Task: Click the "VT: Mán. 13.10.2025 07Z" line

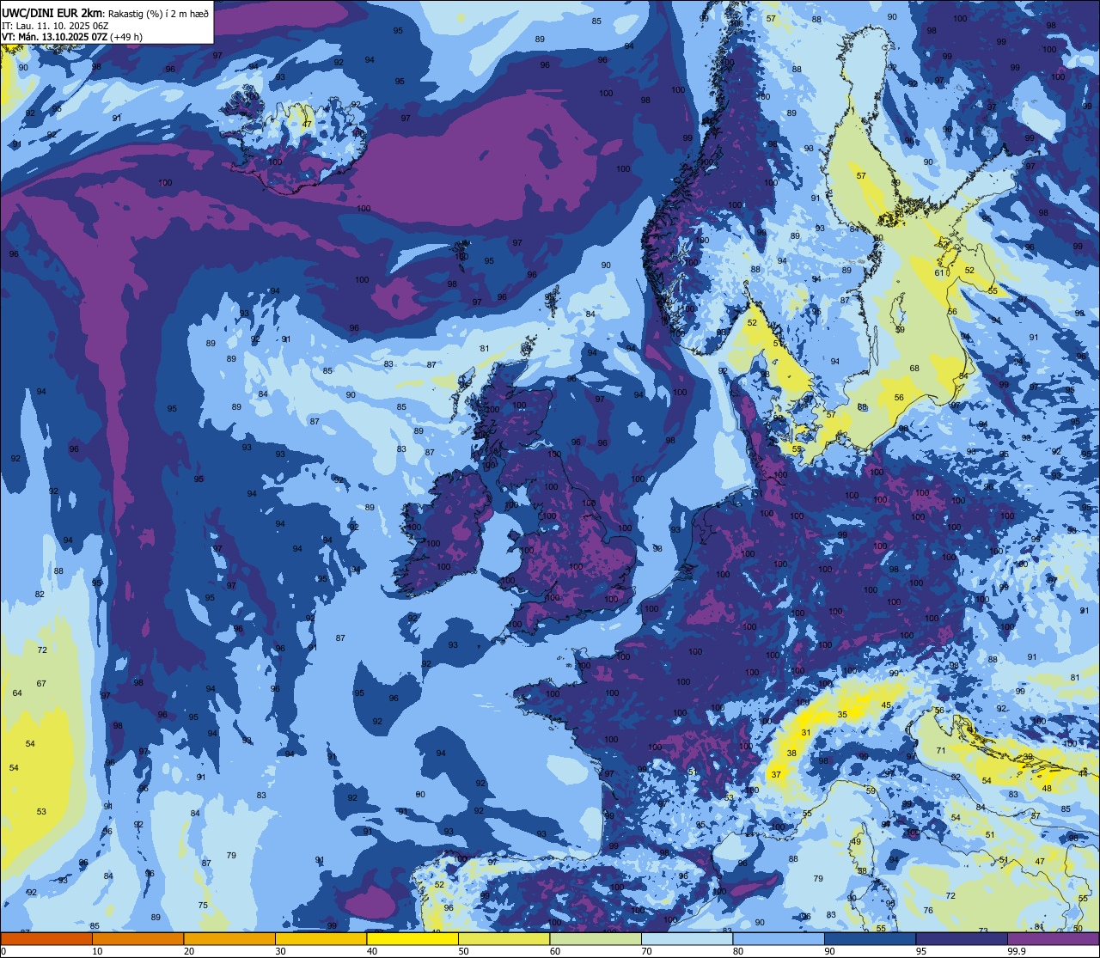Action: pyautogui.click(x=55, y=37)
